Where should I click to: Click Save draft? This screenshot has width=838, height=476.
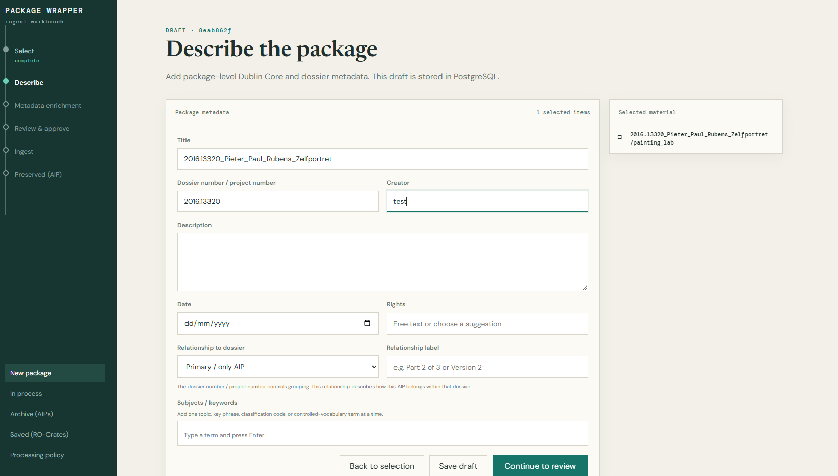[x=458, y=466]
